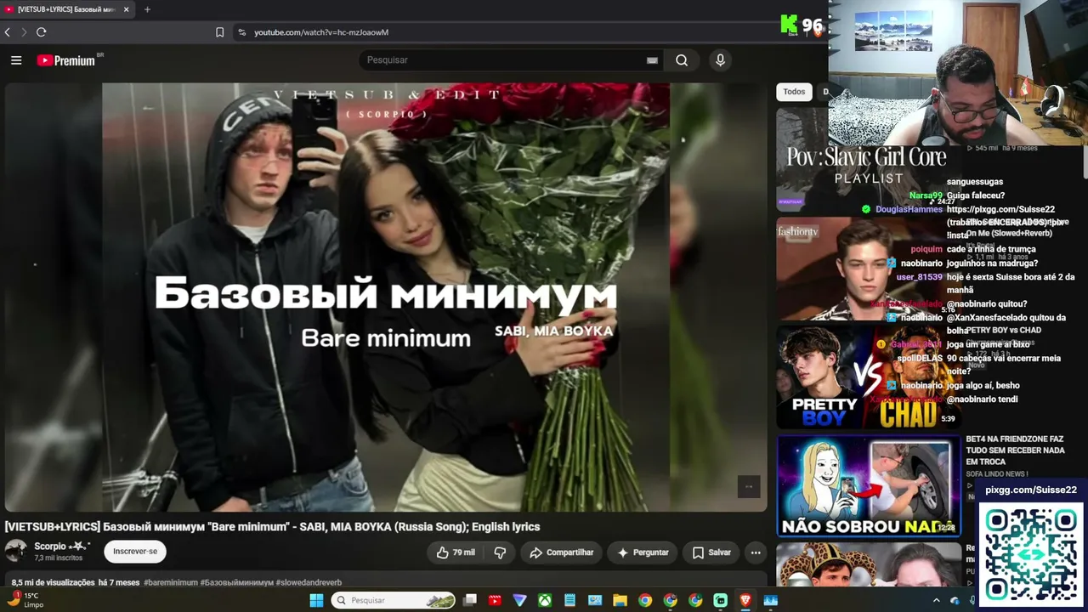Go forward with the browser forward arrow

coord(24,32)
